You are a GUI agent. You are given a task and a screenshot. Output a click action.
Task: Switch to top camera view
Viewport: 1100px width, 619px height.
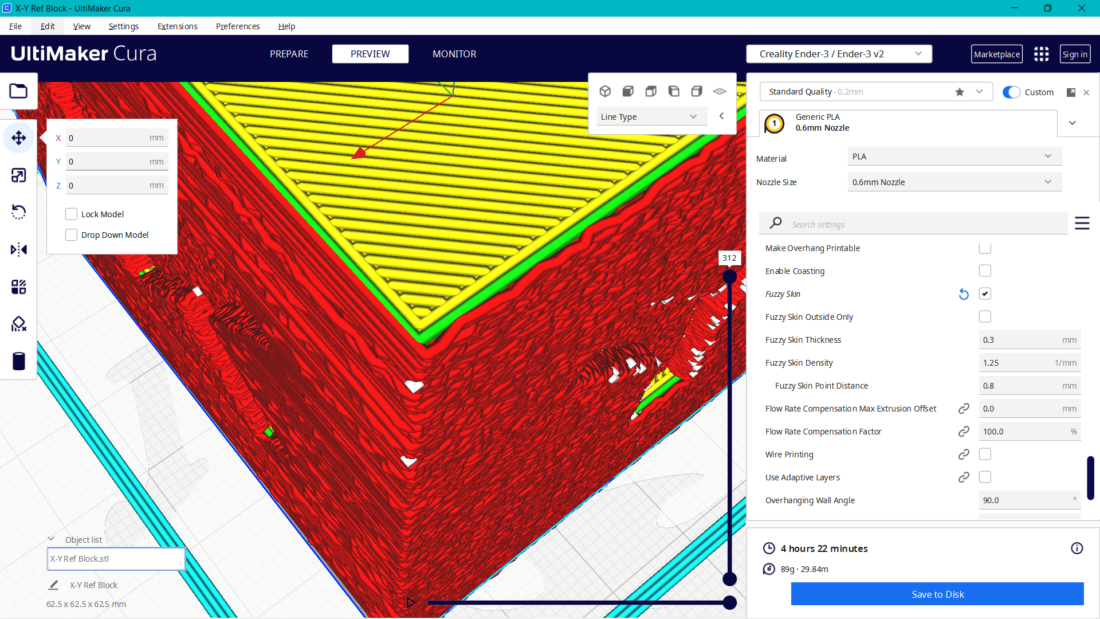click(x=651, y=91)
